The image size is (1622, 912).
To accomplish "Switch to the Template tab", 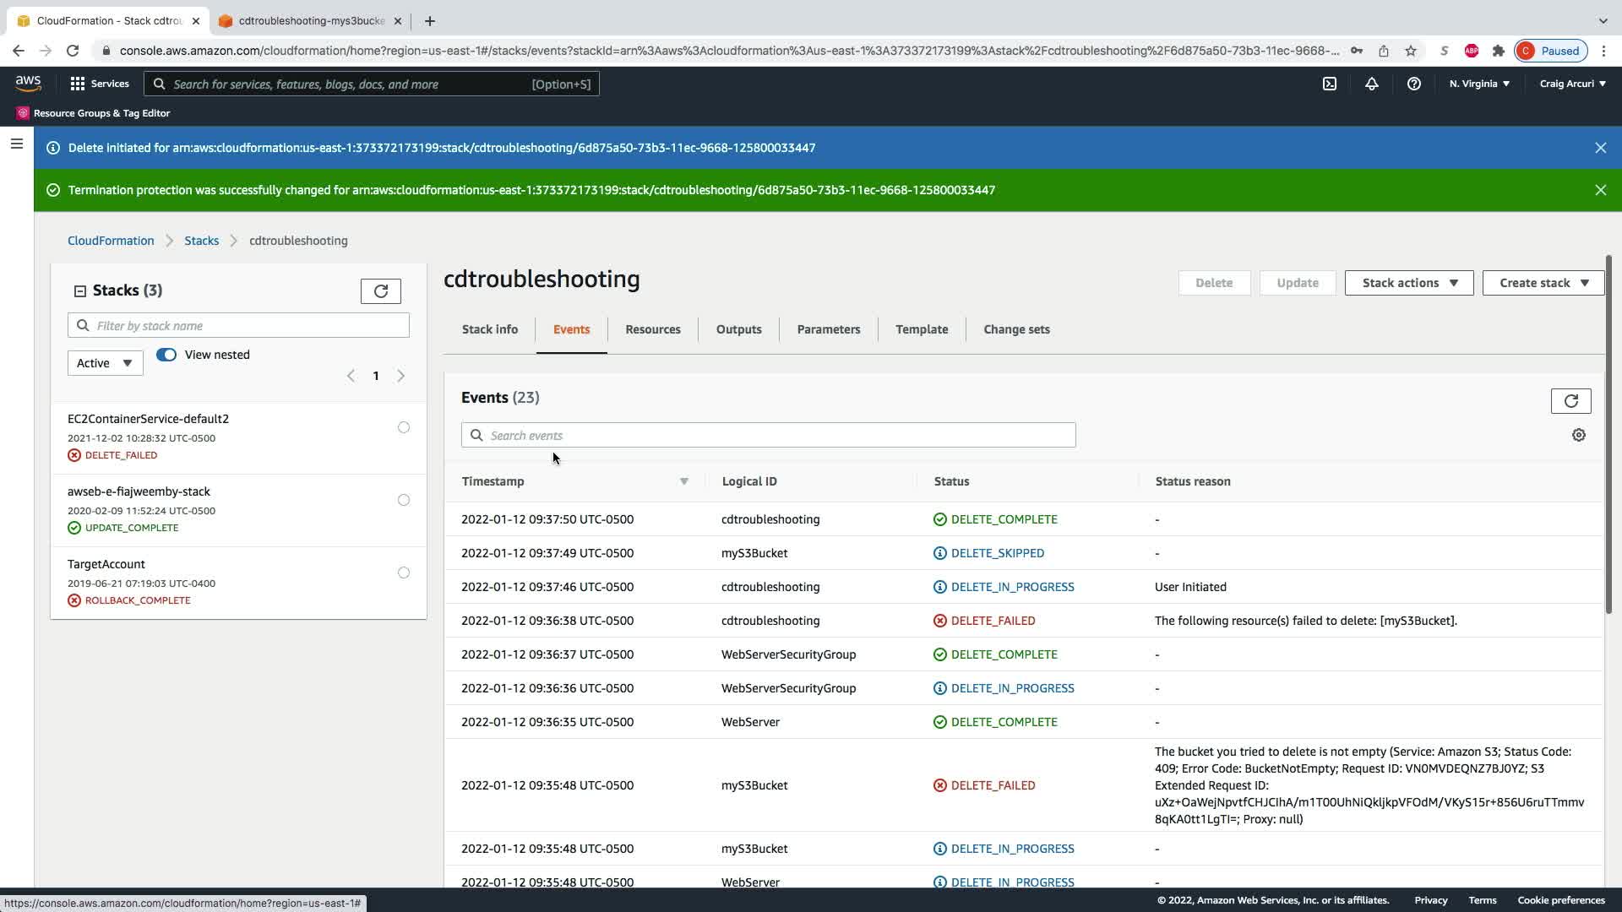I will pyautogui.click(x=921, y=329).
